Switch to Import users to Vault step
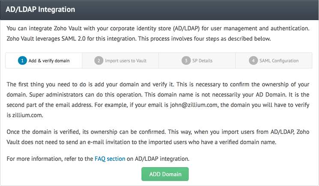Viewport: 319px width, 186px height. (126, 61)
